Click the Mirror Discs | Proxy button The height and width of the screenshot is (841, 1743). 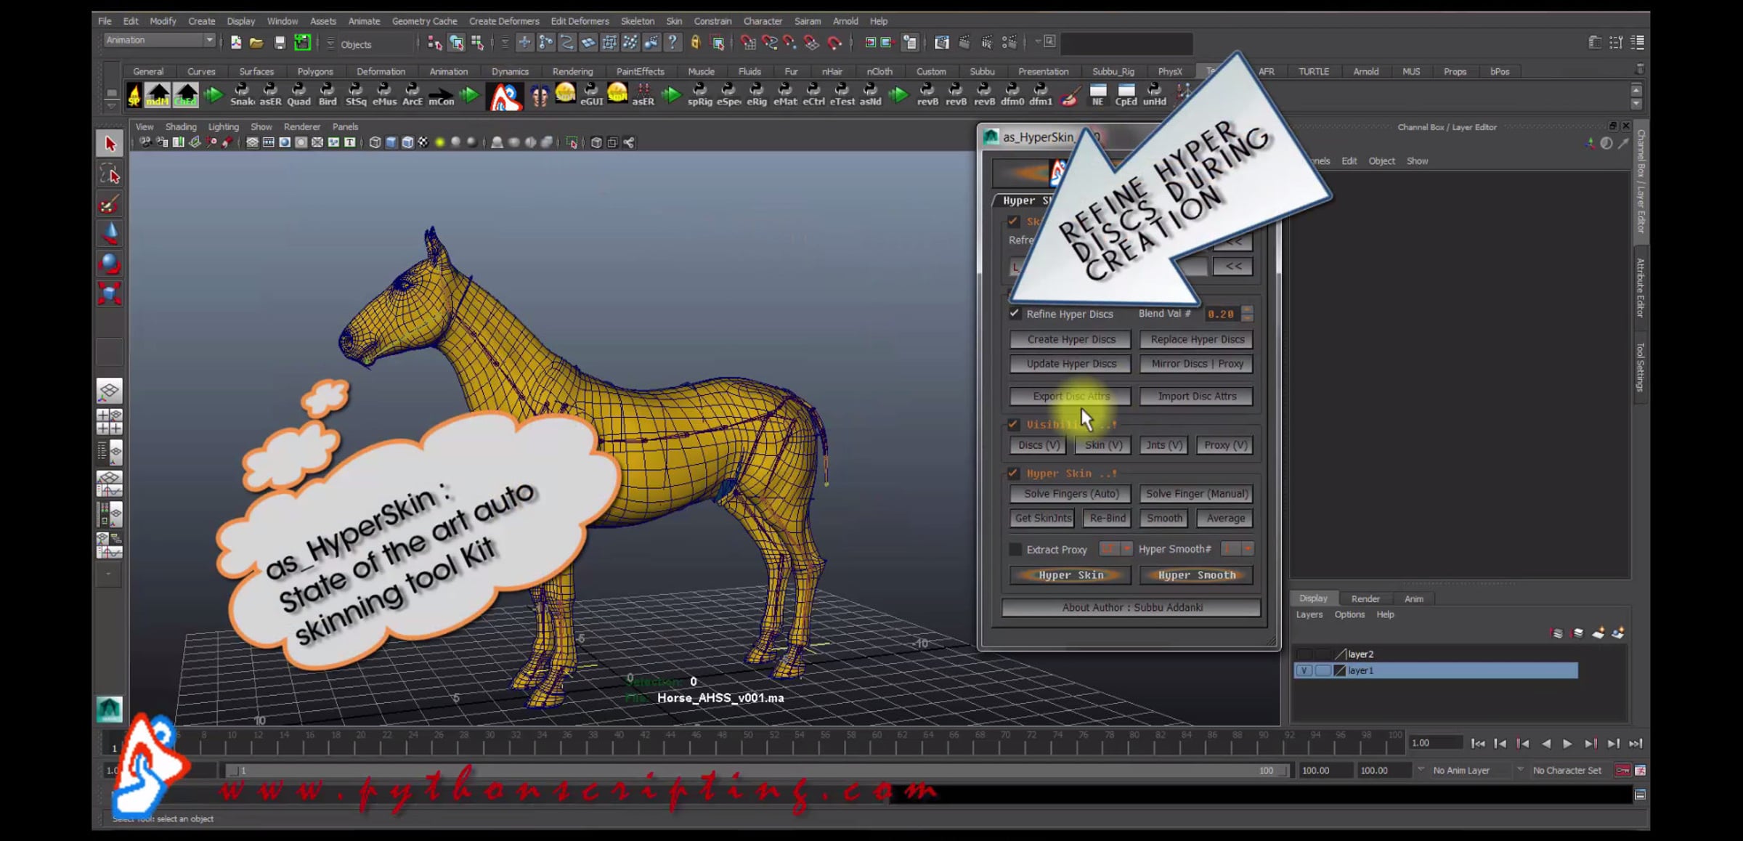pyautogui.click(x=1197, y=364)
